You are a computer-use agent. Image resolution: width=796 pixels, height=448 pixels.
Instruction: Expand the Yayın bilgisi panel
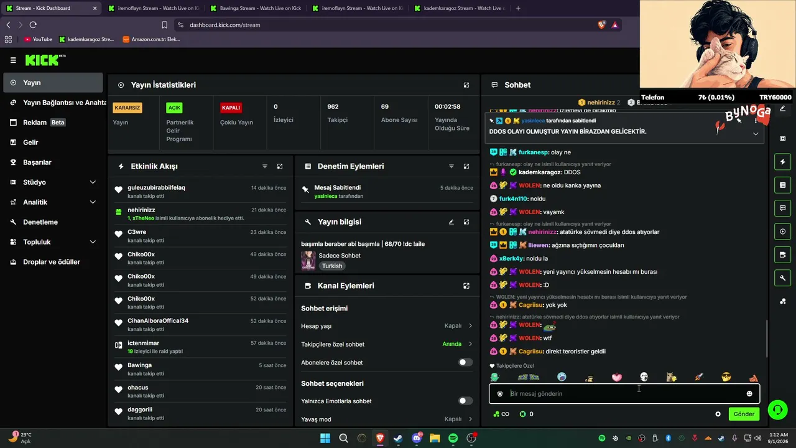(466, 222)
